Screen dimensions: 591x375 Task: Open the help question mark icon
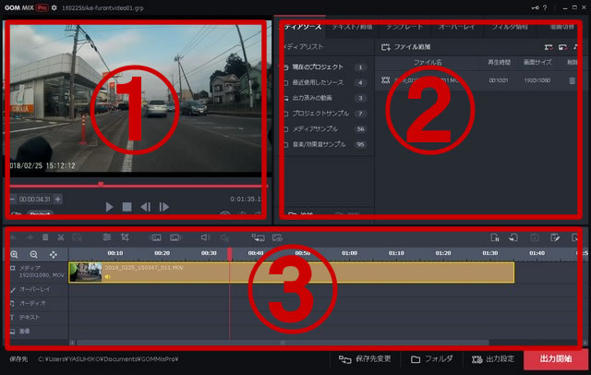(545, 7)
